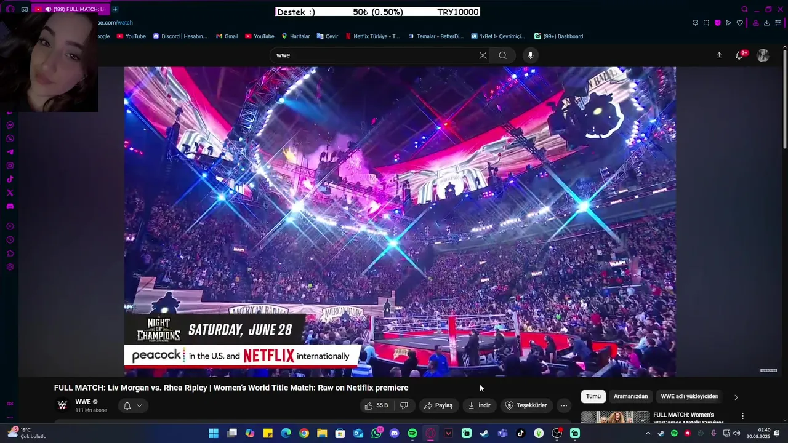
Task: Open the Haritalar bookmark
Action: (295, 36)
